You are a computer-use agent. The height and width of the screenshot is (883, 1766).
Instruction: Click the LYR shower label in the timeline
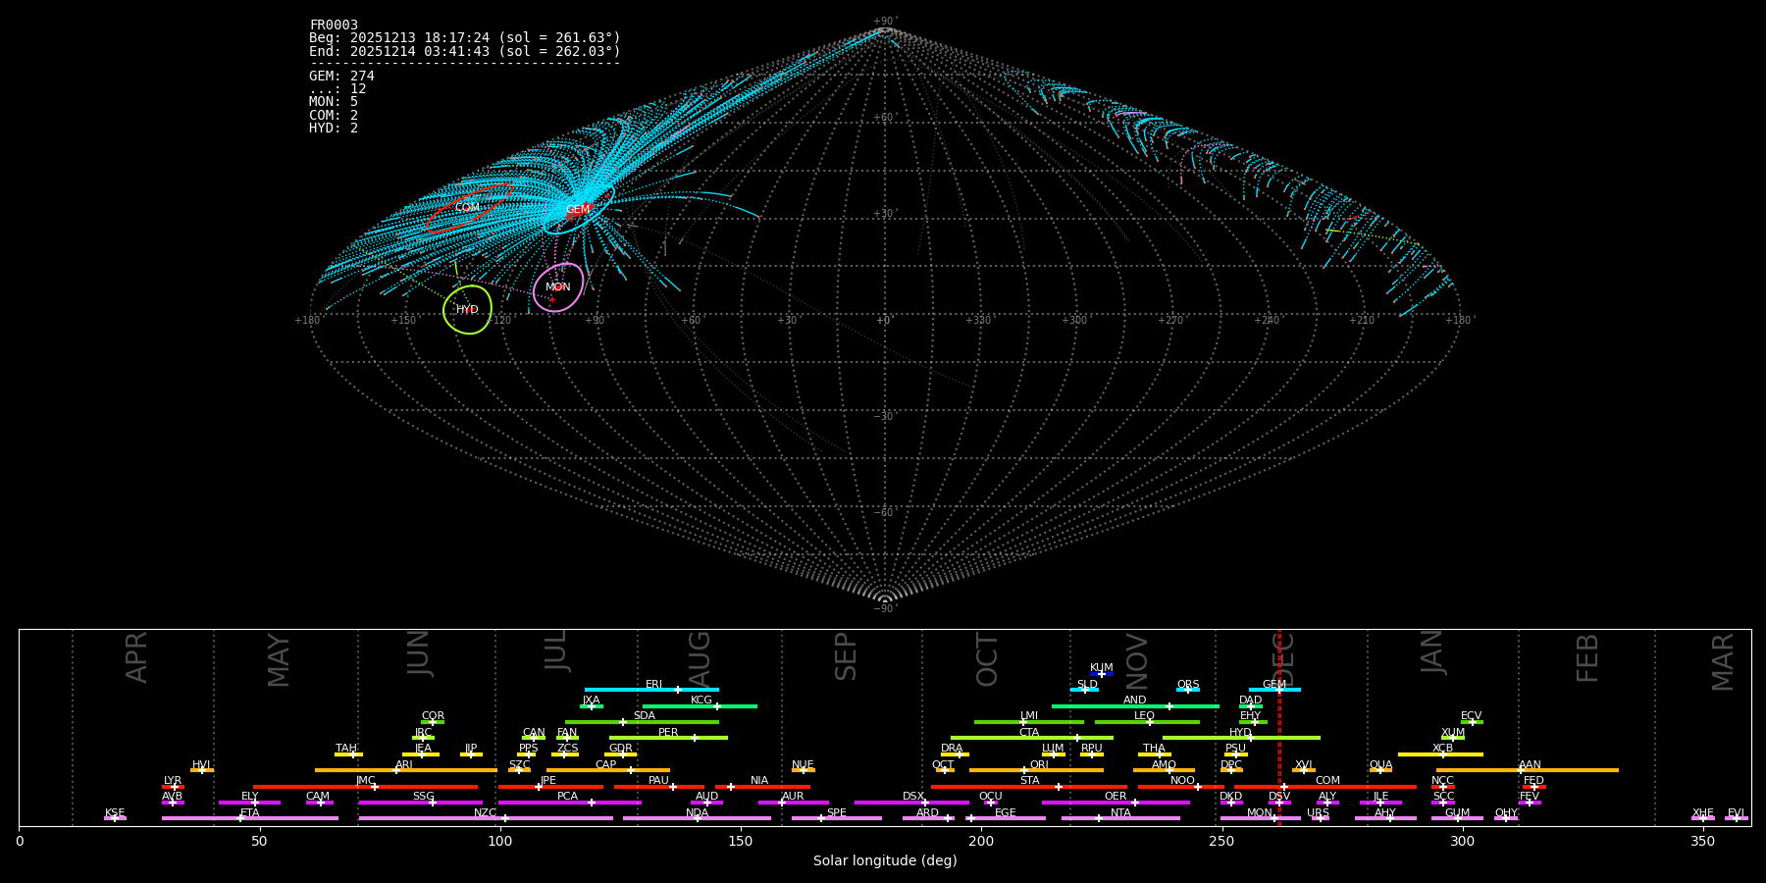[173, 781]
